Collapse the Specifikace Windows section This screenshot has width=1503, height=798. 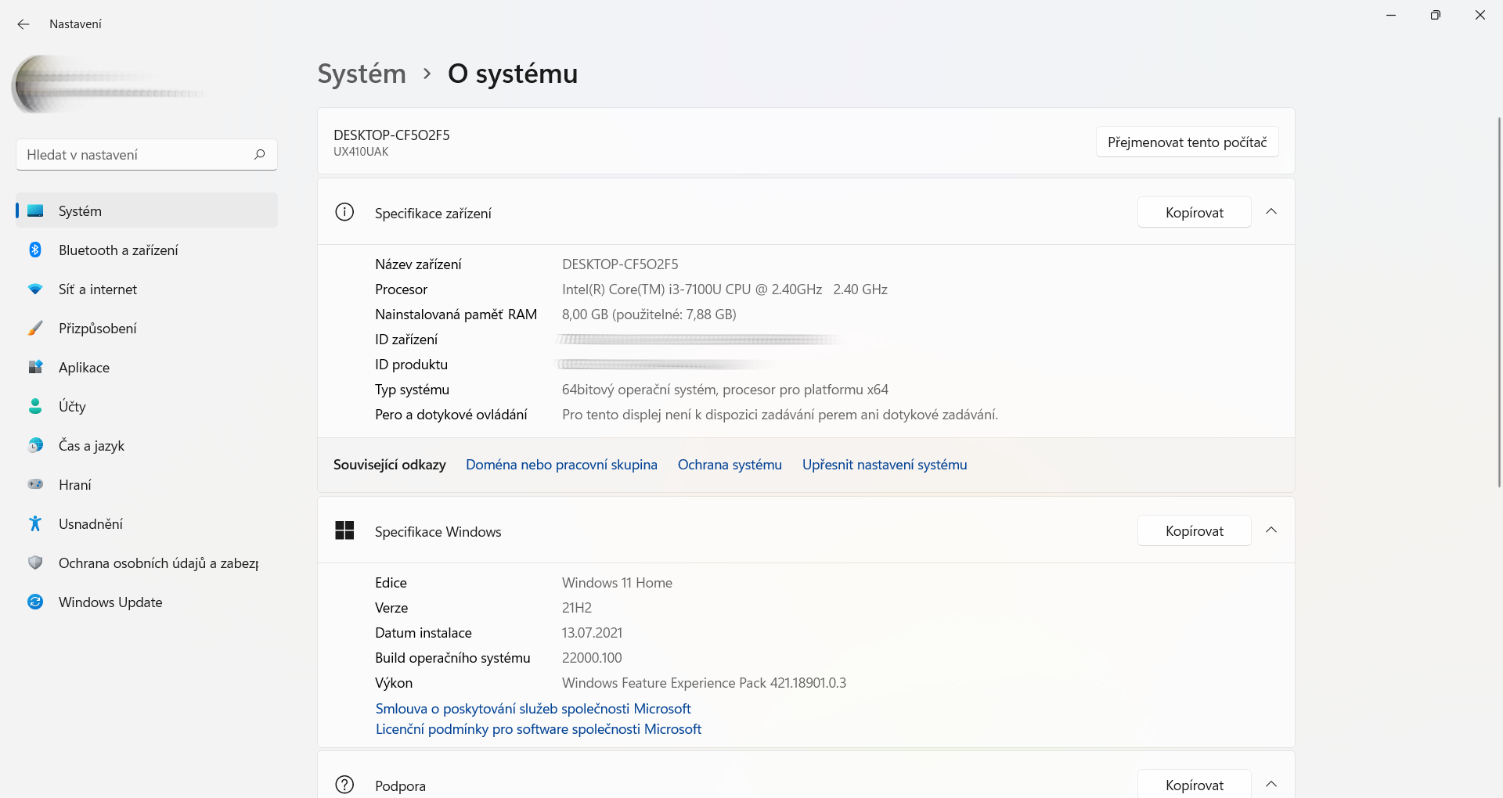[1271, 530]
